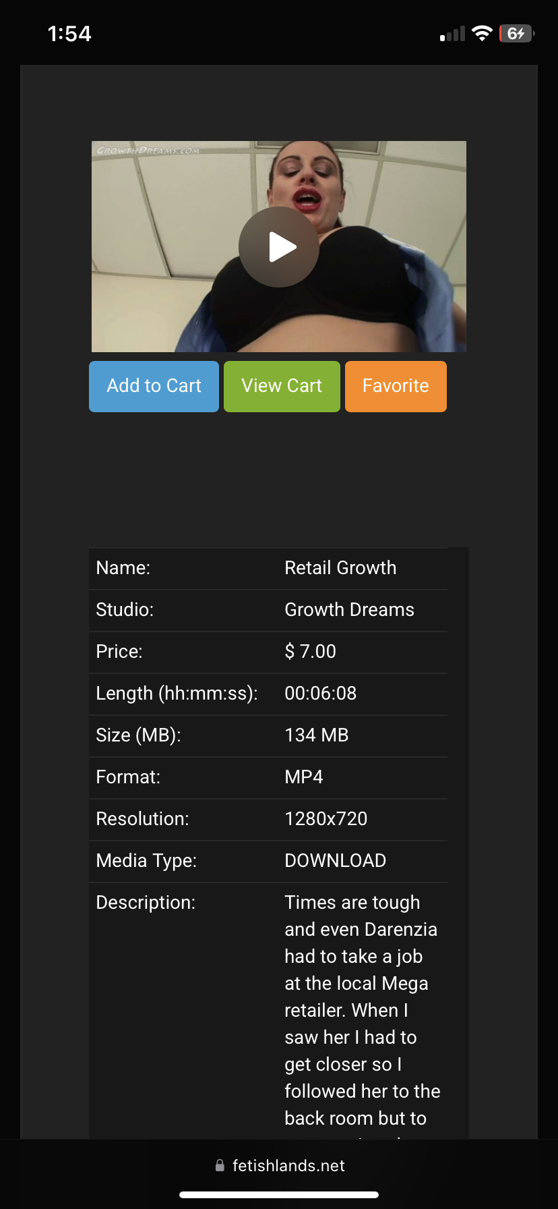Tap the cellular signal bars icon
The height and width of the screenshot is (1209, 558).
click(452, 34)
